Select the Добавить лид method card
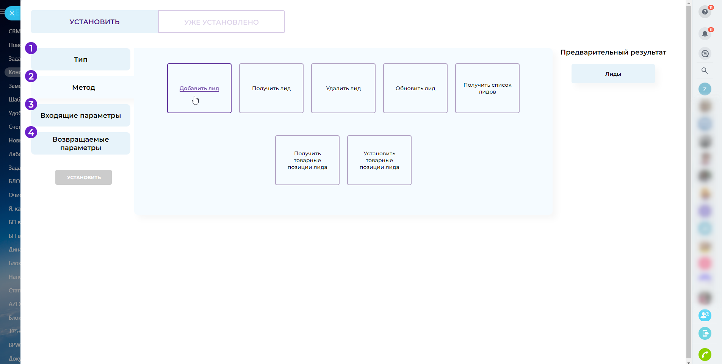The height and width of the screenshot is (364, 722). [x=199, y=88]
